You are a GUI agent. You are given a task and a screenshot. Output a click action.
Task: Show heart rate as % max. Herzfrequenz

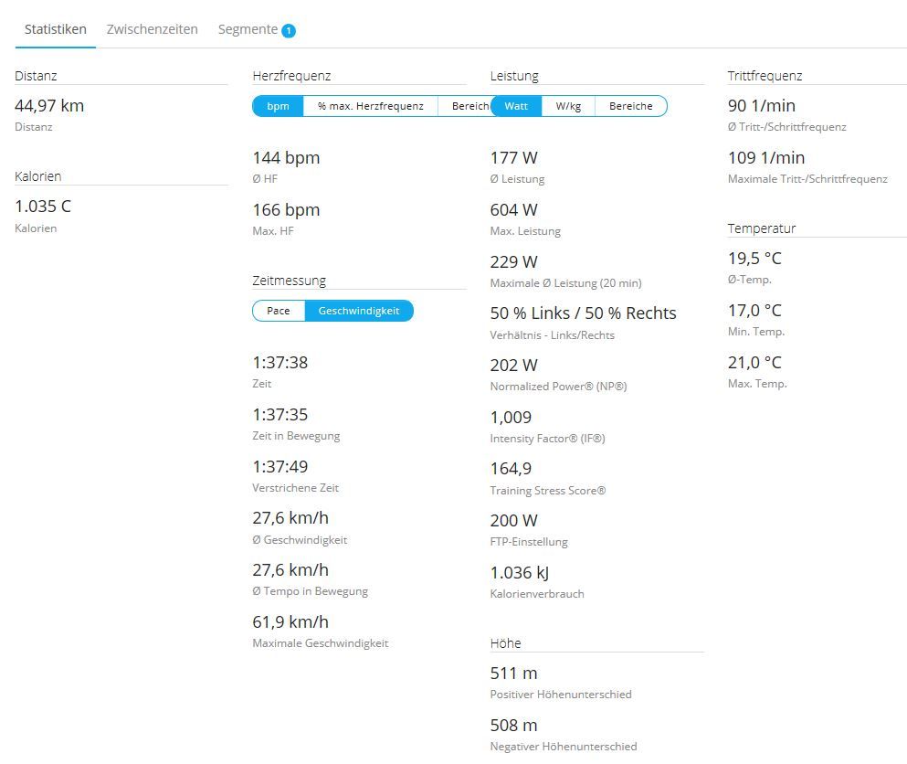click(x=370, y=106)
